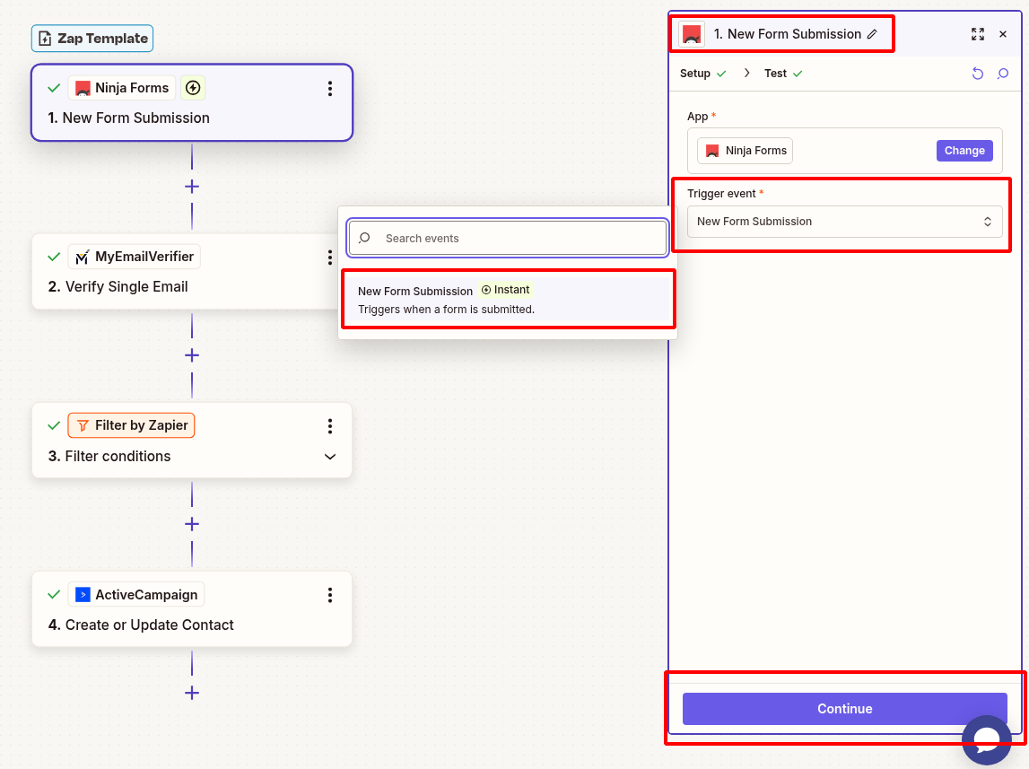Click the ActiveCampaign icon on step 4
Screen dimensions: 1029x769
[x=82, y=594]
